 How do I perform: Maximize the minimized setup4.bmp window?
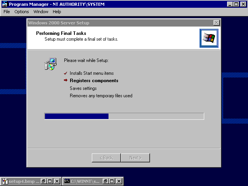(x=50, y=181)
